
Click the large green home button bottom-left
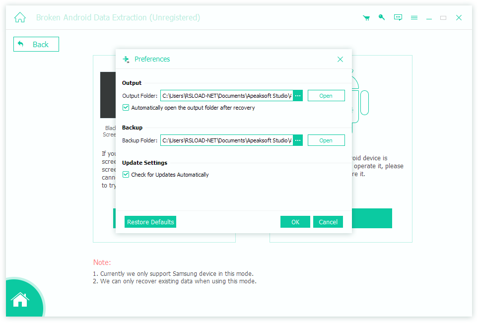tap(20, 300)
